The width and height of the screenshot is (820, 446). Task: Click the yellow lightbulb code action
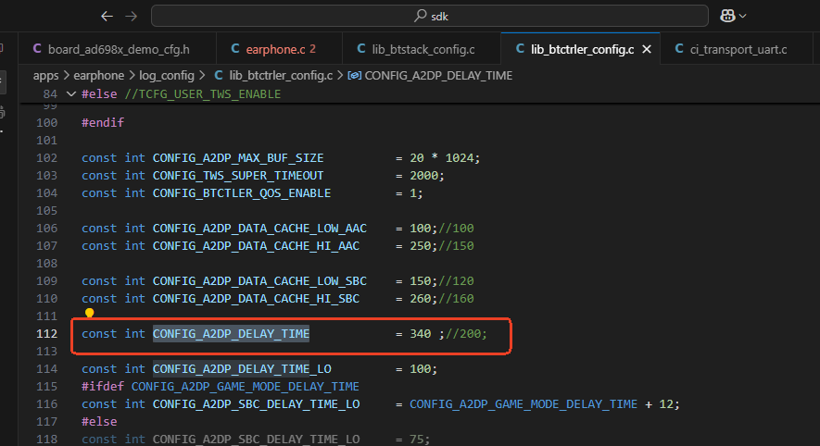(x=90, y=313)
